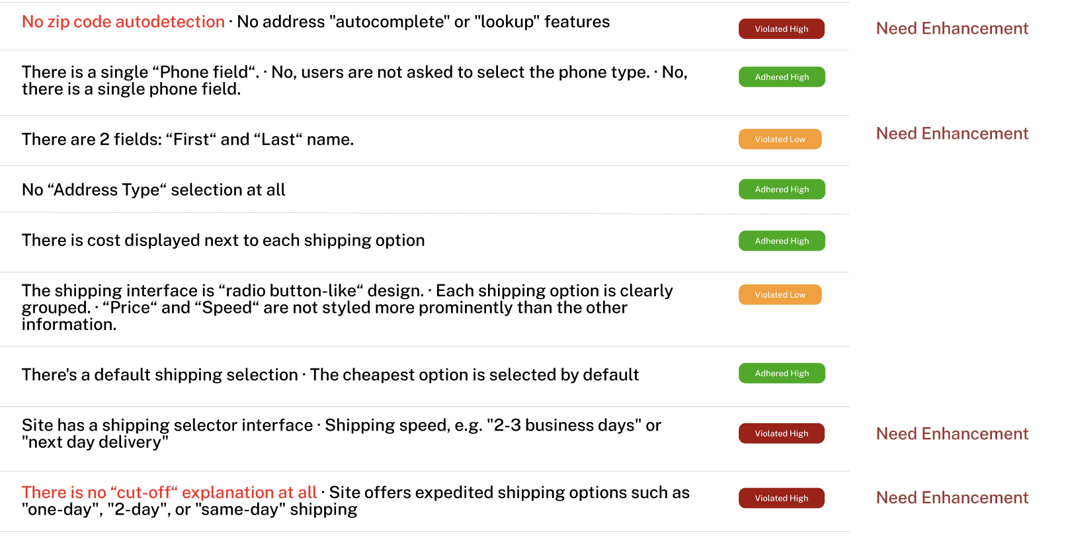
Task: Click Need Enhancement next to the cut-off explanation row
Action: click(x=952, y=497)
